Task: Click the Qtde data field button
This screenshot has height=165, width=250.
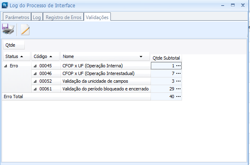Action: coord(13,45)
